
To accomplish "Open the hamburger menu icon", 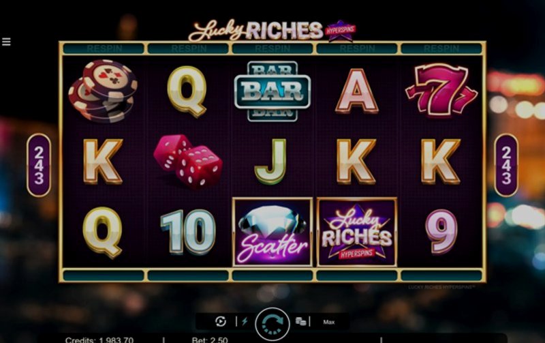I will 6,42.
